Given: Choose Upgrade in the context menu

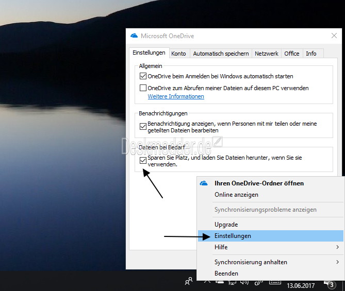Looking at the screenshot, I should (x=271, y=225).
